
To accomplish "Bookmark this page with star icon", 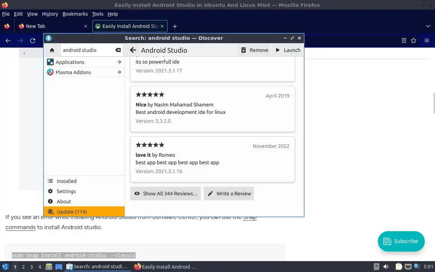I will [414, 40].
